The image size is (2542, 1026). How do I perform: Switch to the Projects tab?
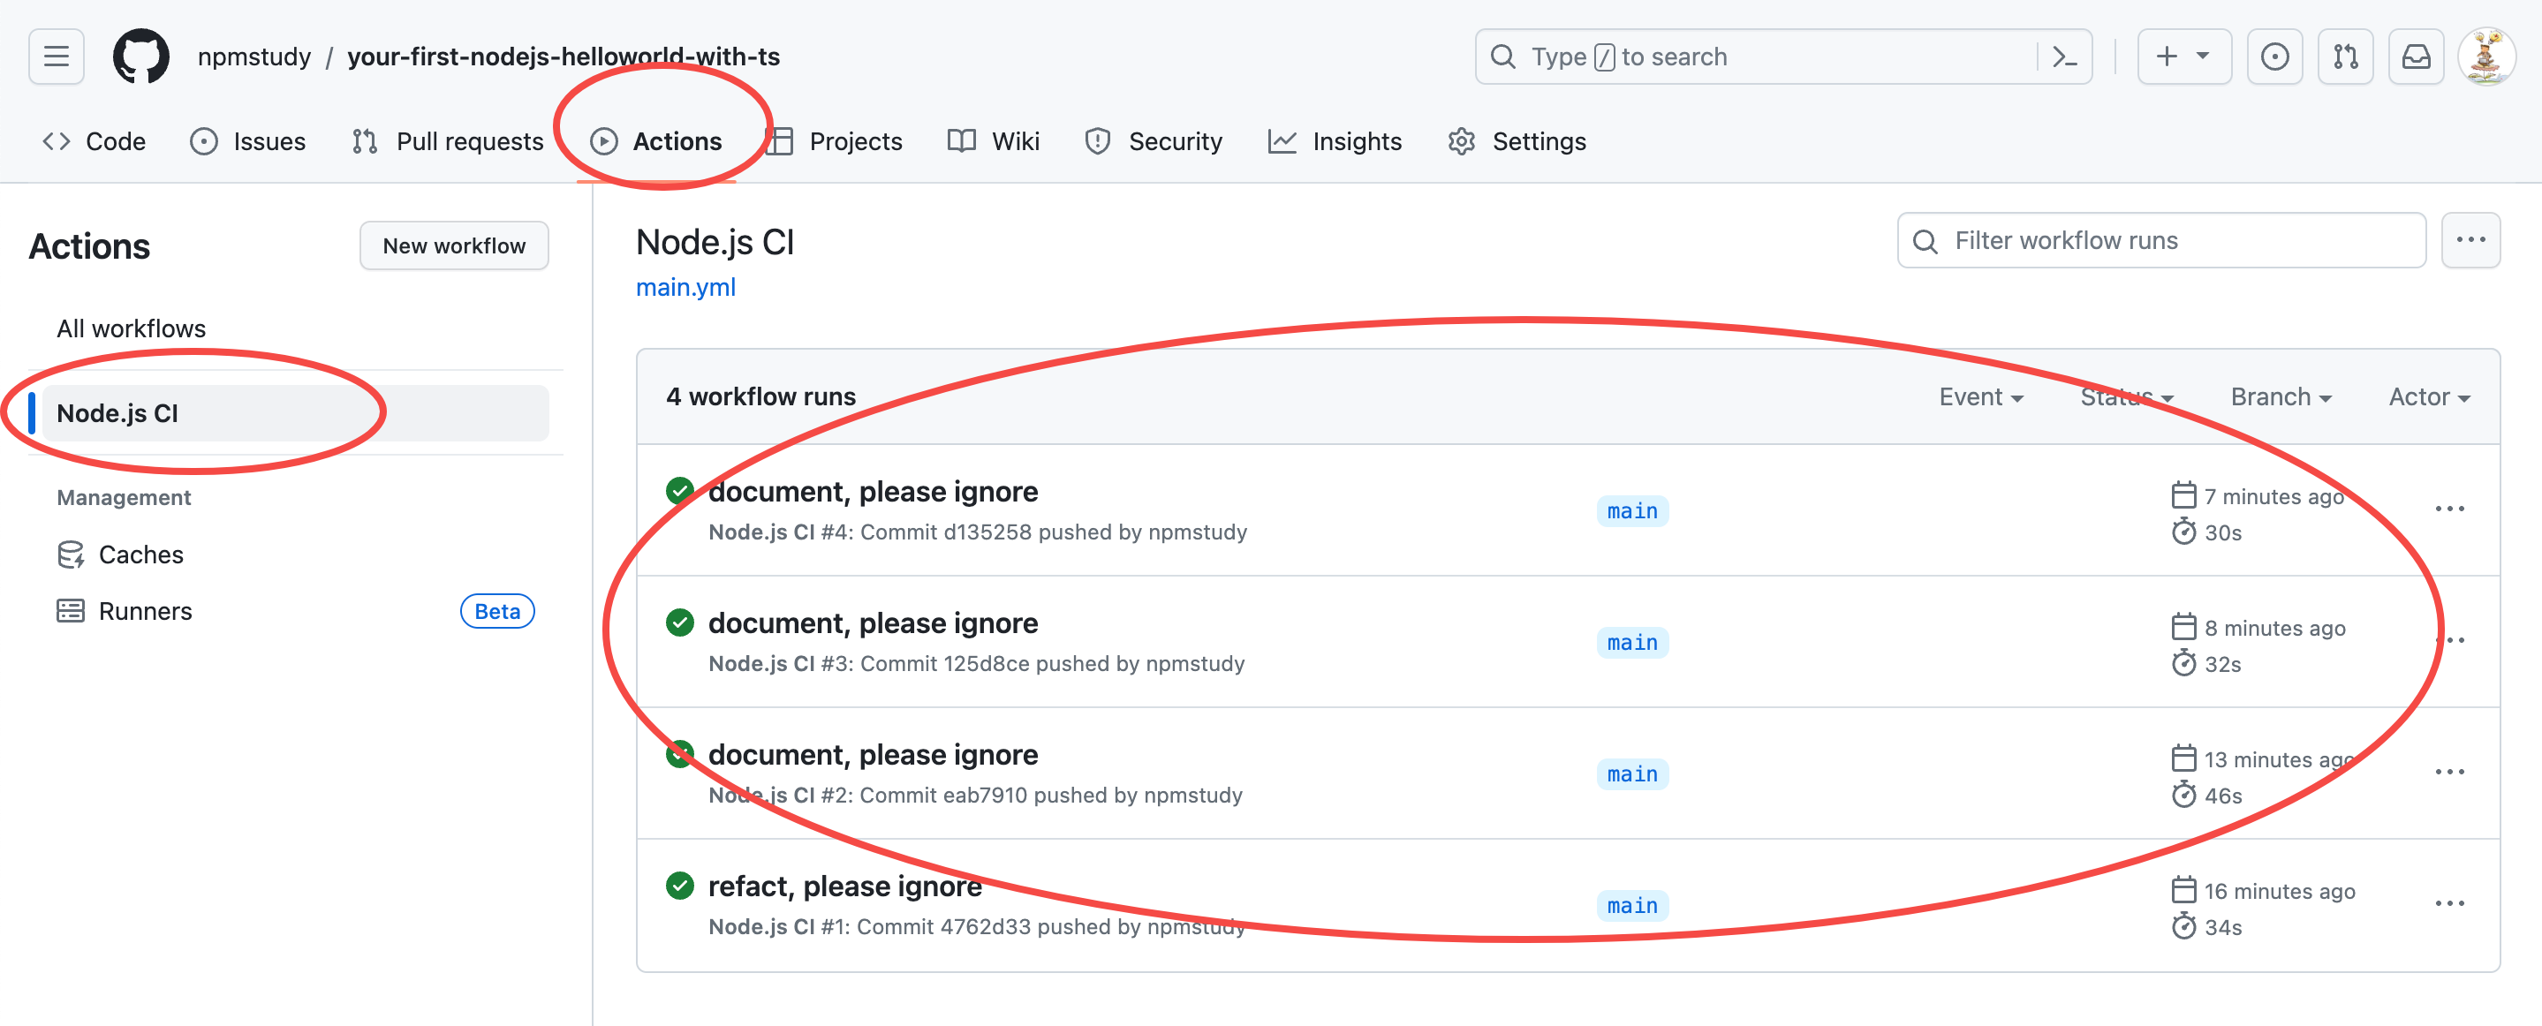point(834,141)
